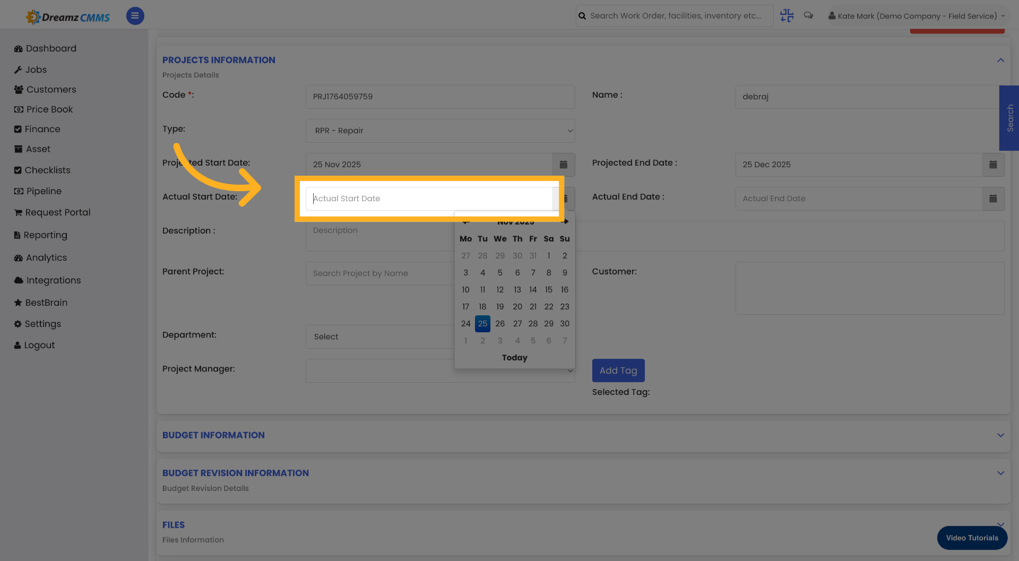The image size is (1019, 561).
Task: Click the Code input field
Action: (440, 97)
